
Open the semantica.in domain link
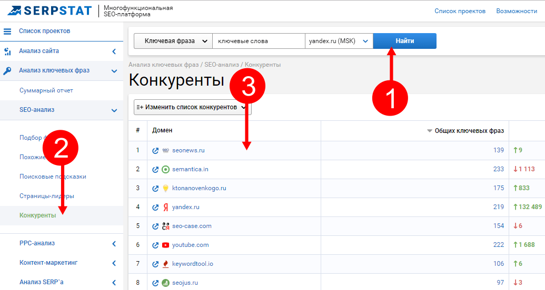190,169
